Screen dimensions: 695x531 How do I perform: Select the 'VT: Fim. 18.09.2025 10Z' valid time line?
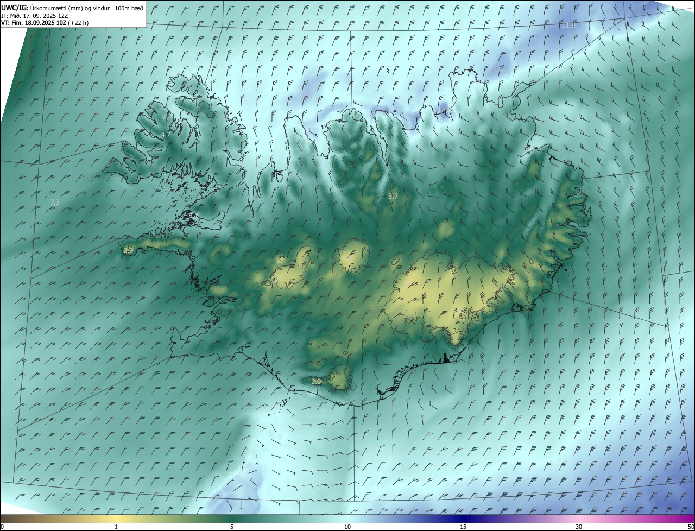(45, 23)
